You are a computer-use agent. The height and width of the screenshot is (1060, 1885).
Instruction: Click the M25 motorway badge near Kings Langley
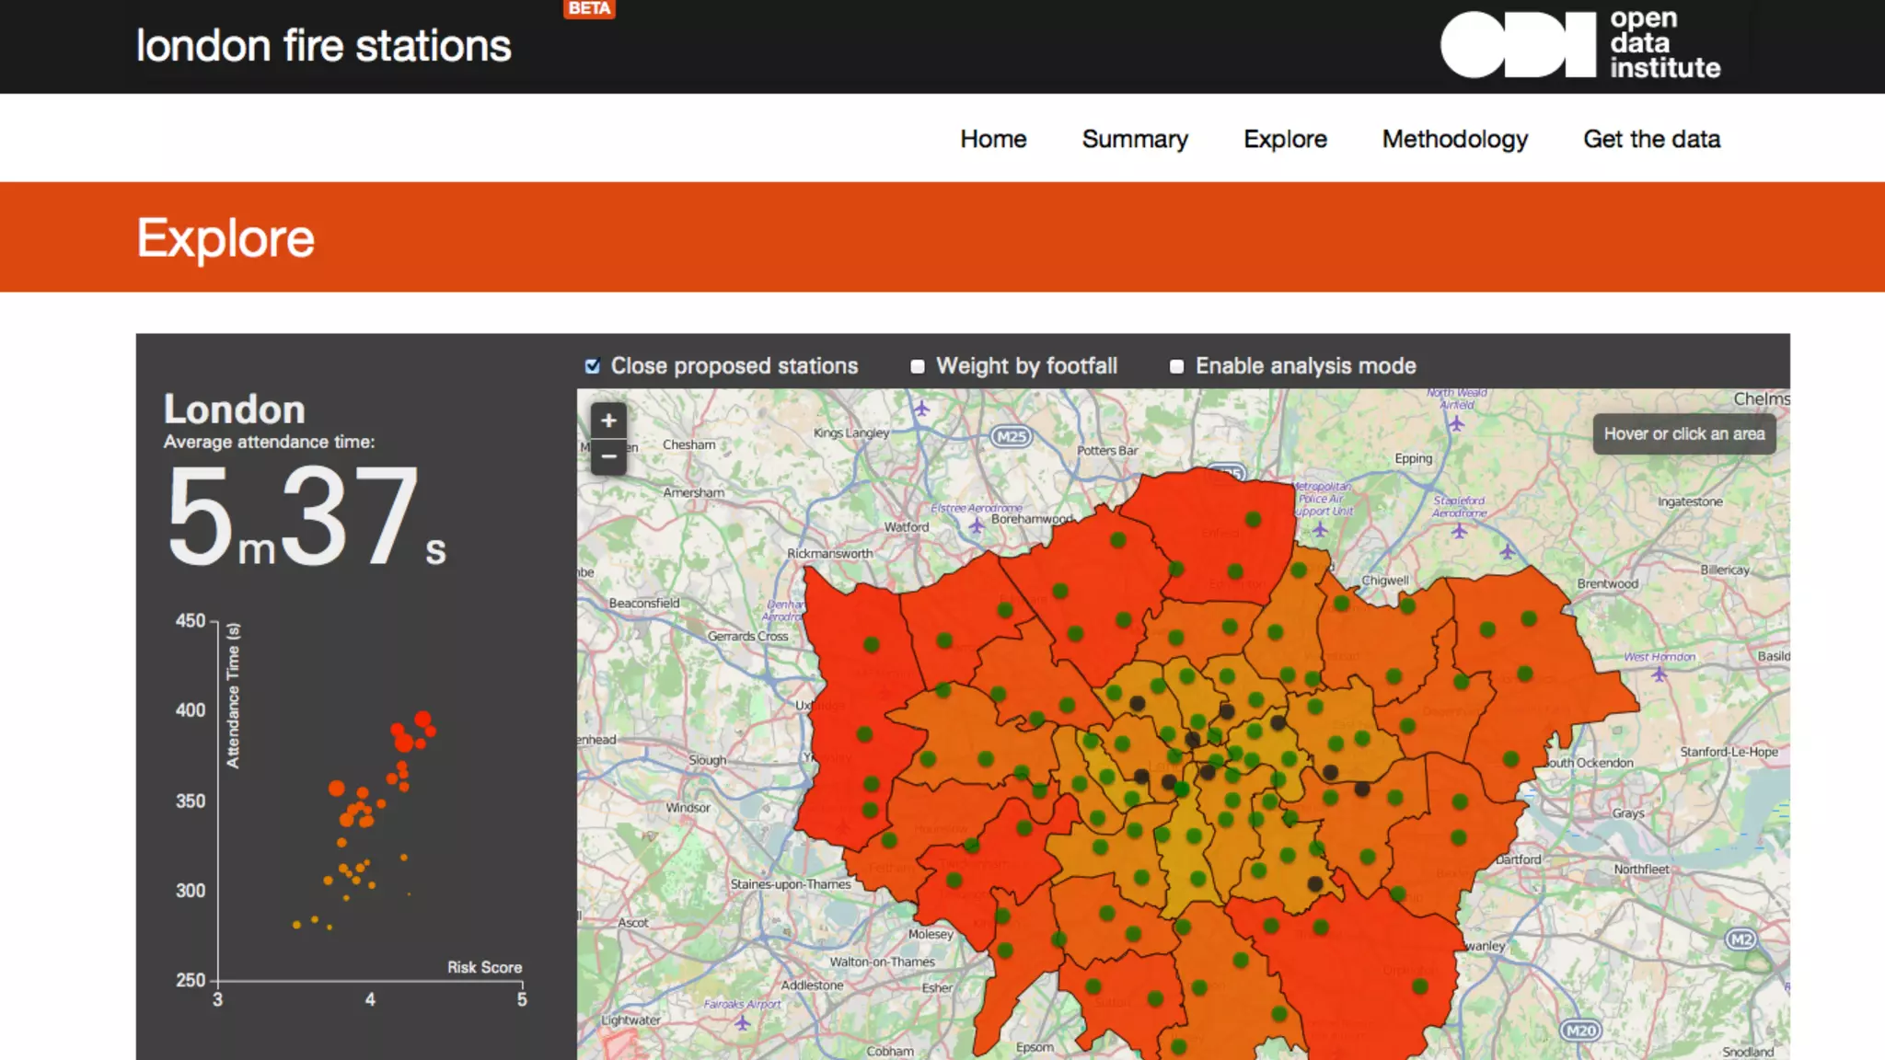pyautogui.click(x=1012, y=437)
